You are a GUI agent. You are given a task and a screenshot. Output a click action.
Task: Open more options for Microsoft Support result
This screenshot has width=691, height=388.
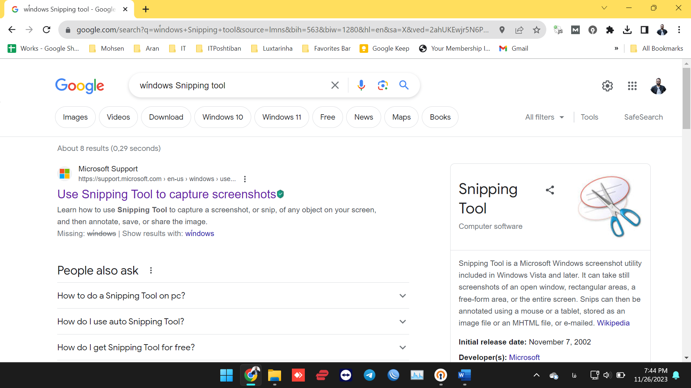point(245,179)
